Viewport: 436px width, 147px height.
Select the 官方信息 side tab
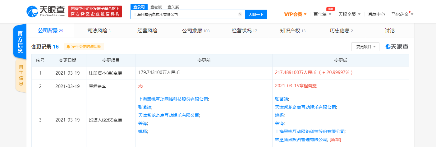click(20, 42)
